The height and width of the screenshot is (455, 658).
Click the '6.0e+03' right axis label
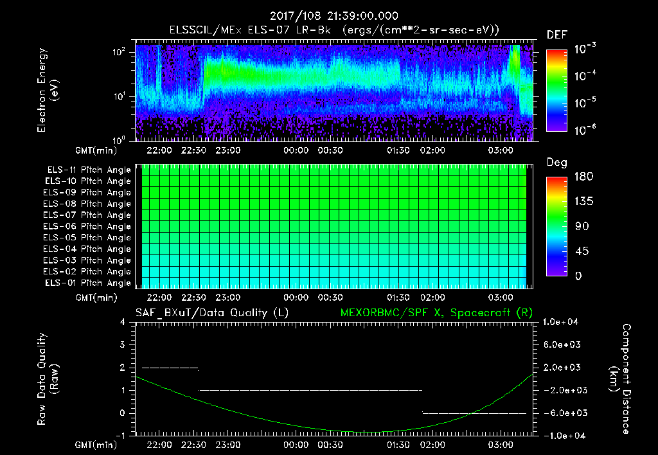tap(562, 344)
